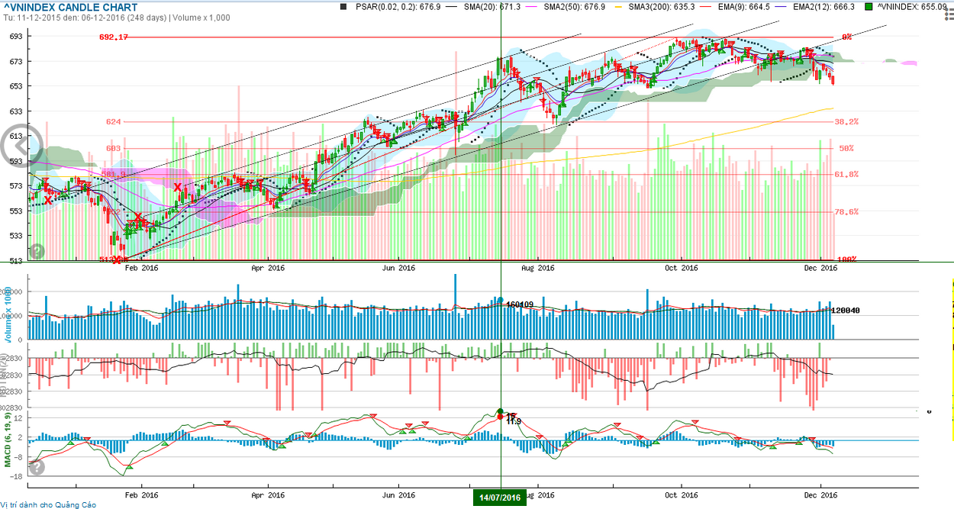Click the 160109 volume value label
Image resolution: width=954 pixels, height=509 pixels.
(519, 304)
